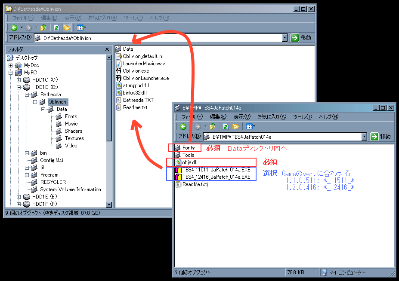This screenshot has height=281, width=399.
Task: Select binkw32.dll file
Action: [x=132, y=93]
